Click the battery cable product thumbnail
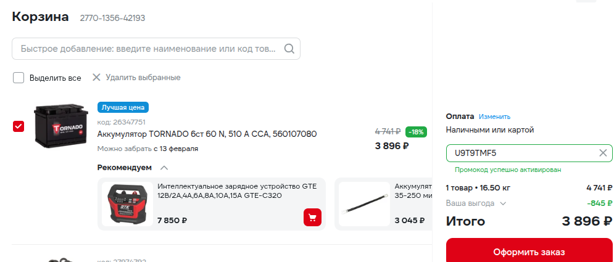 click(363, 203)
